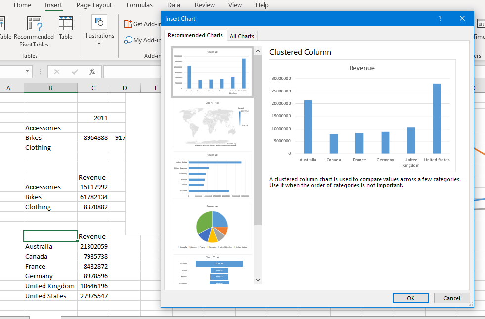The image size is (485, 319).
Task: Click the Recommended PivotTables icon
Action: 34,24
